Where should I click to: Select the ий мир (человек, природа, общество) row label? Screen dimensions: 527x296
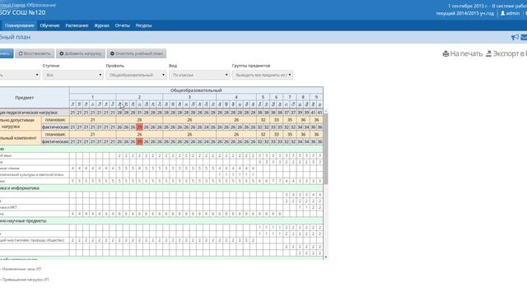pos(32,240)
